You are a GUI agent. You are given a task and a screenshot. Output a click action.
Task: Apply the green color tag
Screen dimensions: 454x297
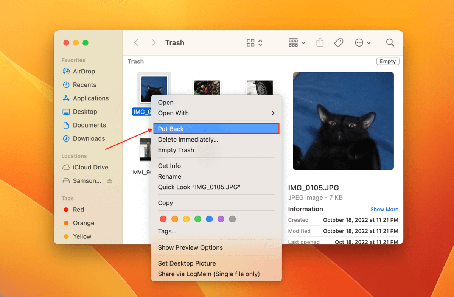tap(198, 219)
